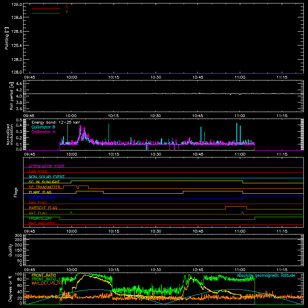This screenshot has height=308, width=308.
Task: Select 'Energy band: 12-25 keV' annotation
Action: (x=56, y=122)
